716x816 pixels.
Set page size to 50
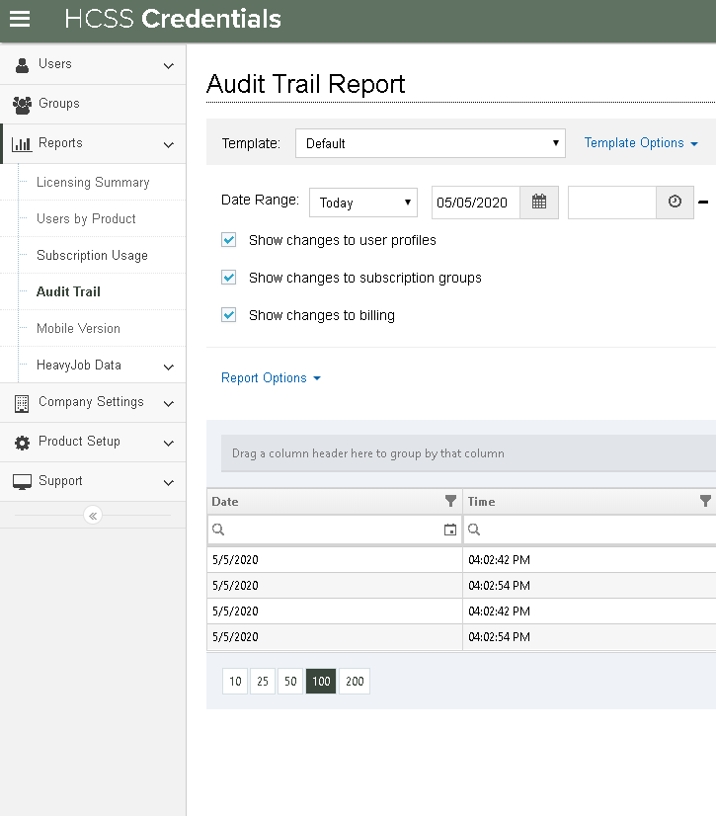(290, 682)
